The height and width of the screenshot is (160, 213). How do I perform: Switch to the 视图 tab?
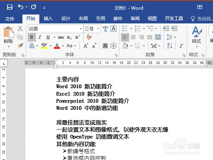click(152, 19)
